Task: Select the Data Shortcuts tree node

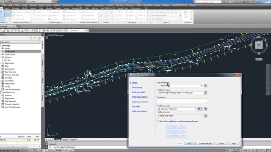Action: pyautogui.click(x=8, y=92)
